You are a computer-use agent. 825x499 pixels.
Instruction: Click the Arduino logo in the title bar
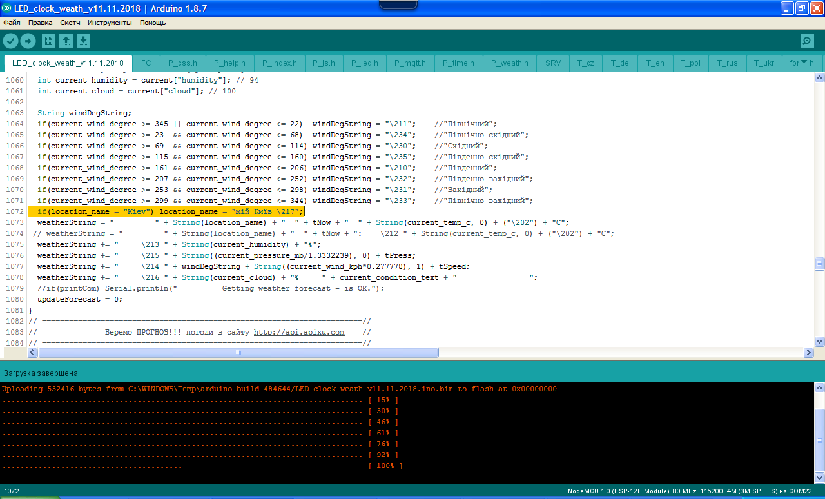[x=6, y=8]
